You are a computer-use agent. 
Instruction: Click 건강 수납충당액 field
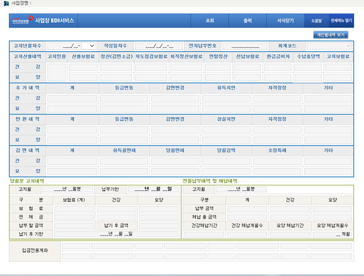point(308,67)
